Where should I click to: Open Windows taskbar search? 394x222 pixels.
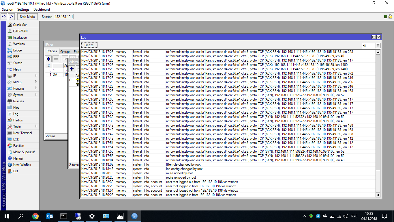click(x=21, y=216)
